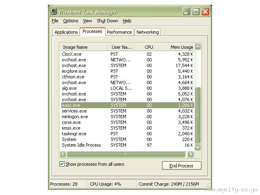Sort by the User Name column header
This screenshot has height=195, width=260.
[121, 47]
